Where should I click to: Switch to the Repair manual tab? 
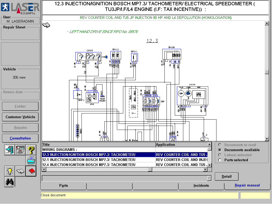coord(247,185)
